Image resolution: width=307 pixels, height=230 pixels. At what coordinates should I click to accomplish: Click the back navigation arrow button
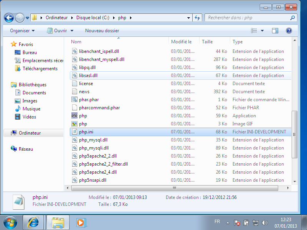(x=9, y=18)
